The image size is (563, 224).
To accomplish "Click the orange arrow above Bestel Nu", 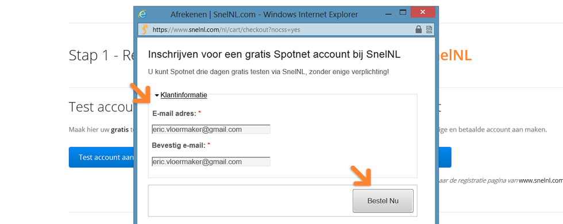I will point(363,176).
